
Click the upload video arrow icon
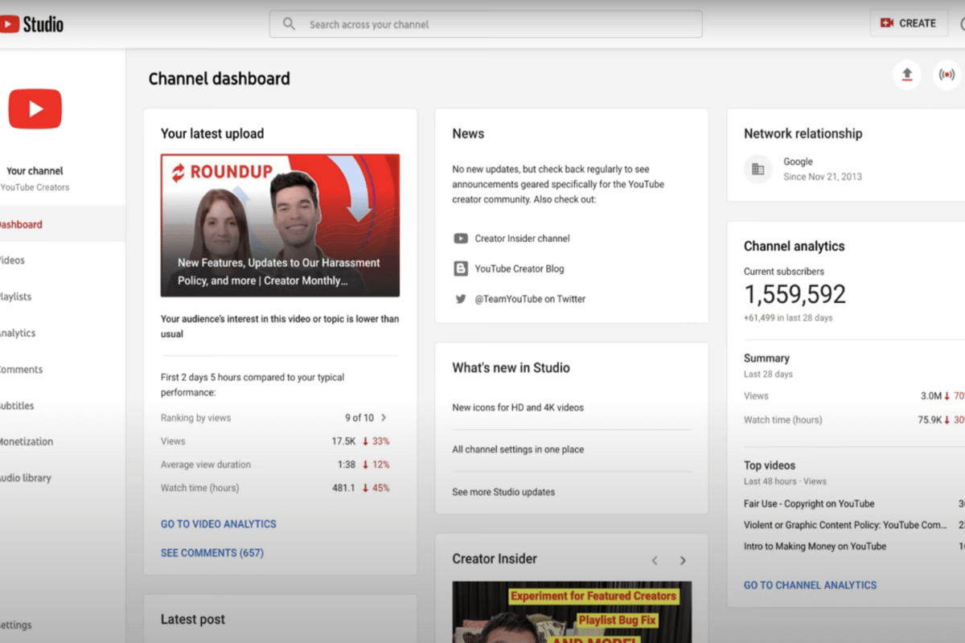(907, 75)
